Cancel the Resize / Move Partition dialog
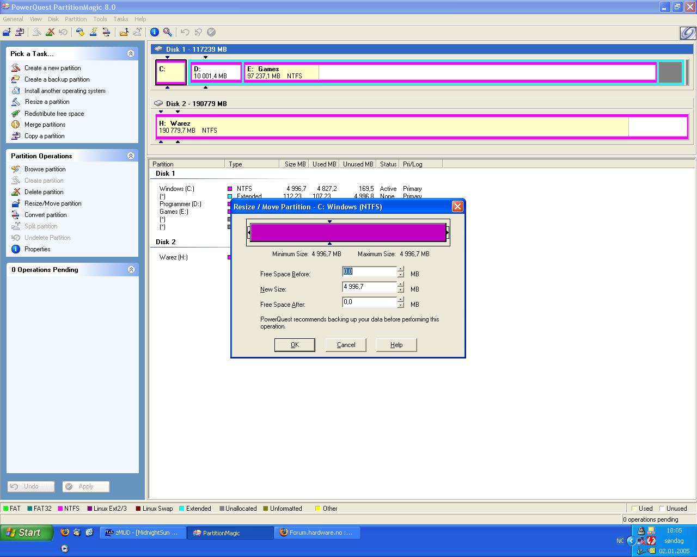The image size is (697, 557). click(346, 345)
